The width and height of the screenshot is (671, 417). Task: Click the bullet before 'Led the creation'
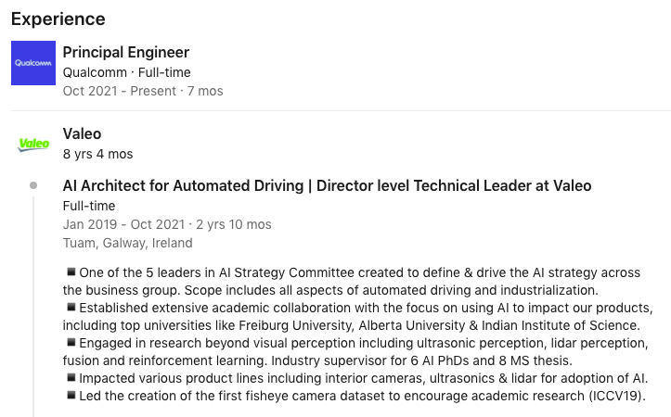[71, 395]
